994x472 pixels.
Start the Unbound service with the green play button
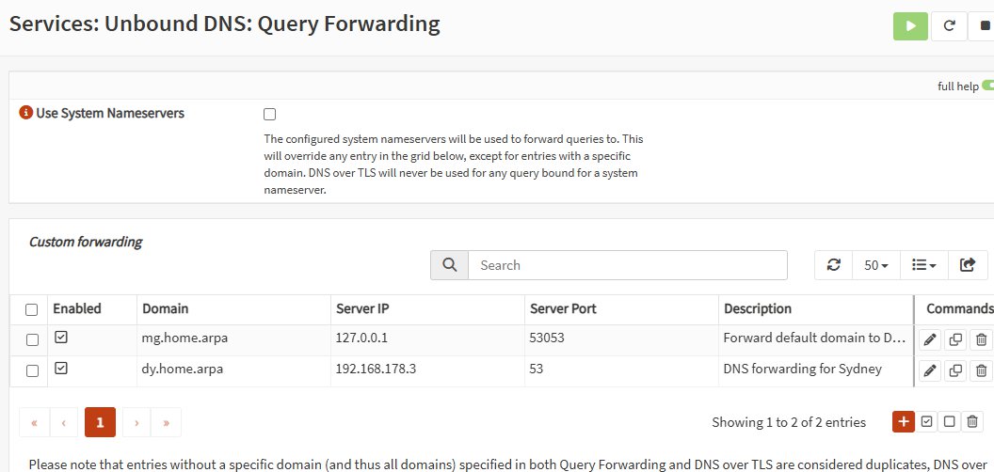click(910, 26)
